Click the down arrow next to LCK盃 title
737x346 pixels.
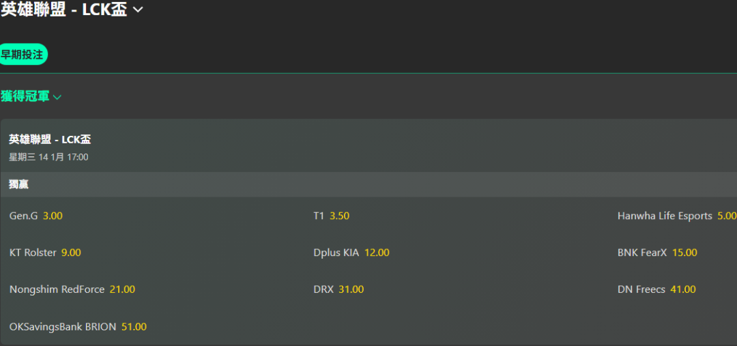(x=138, y=10)
